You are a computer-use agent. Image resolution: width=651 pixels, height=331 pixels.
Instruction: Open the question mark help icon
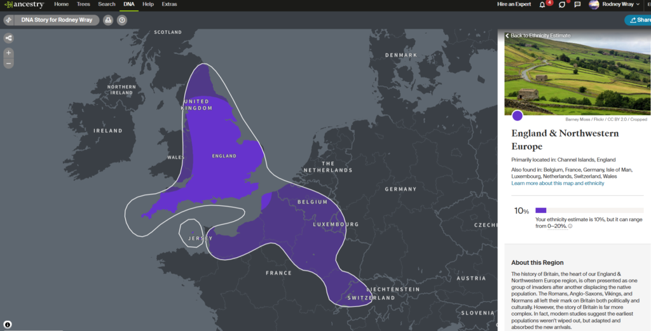[121, 20]
